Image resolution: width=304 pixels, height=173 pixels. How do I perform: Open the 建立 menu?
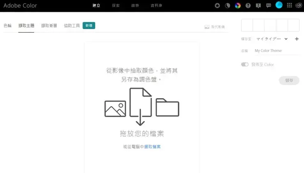pos(97,6)
